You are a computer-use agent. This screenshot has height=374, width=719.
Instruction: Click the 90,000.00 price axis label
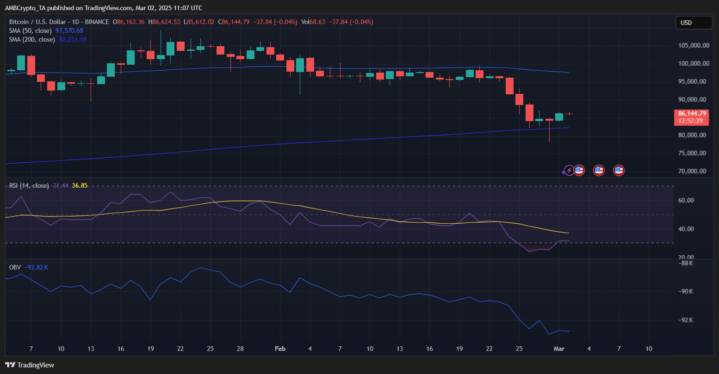(x=693, y=99)
